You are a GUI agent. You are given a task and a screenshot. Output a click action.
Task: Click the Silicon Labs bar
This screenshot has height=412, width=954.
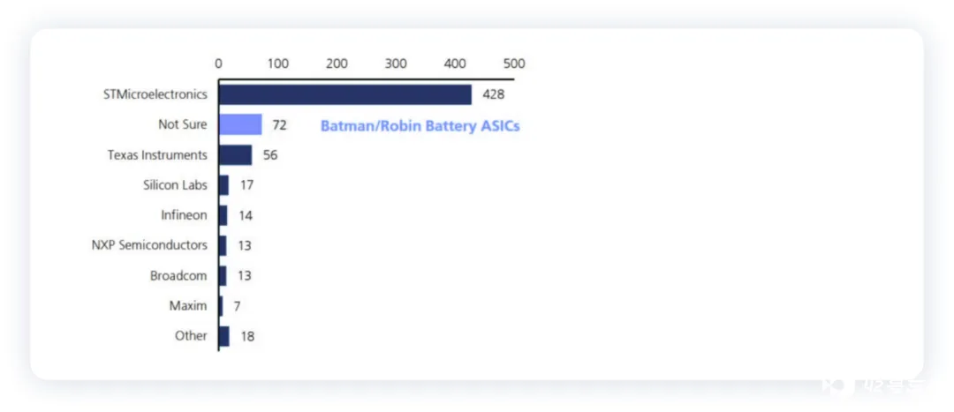223,185
